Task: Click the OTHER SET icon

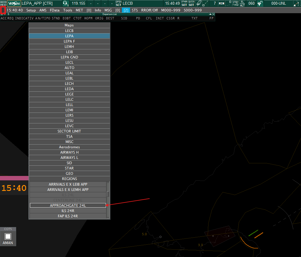Action: [x=184, y=4]
